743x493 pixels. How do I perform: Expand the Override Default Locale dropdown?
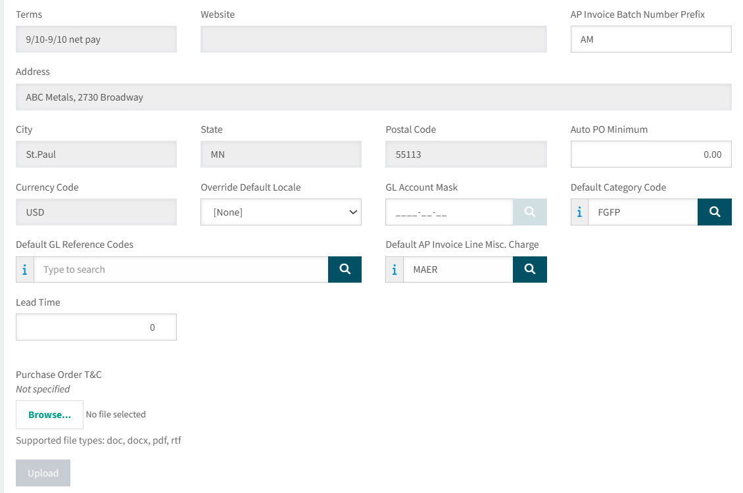tap(281, 212)
